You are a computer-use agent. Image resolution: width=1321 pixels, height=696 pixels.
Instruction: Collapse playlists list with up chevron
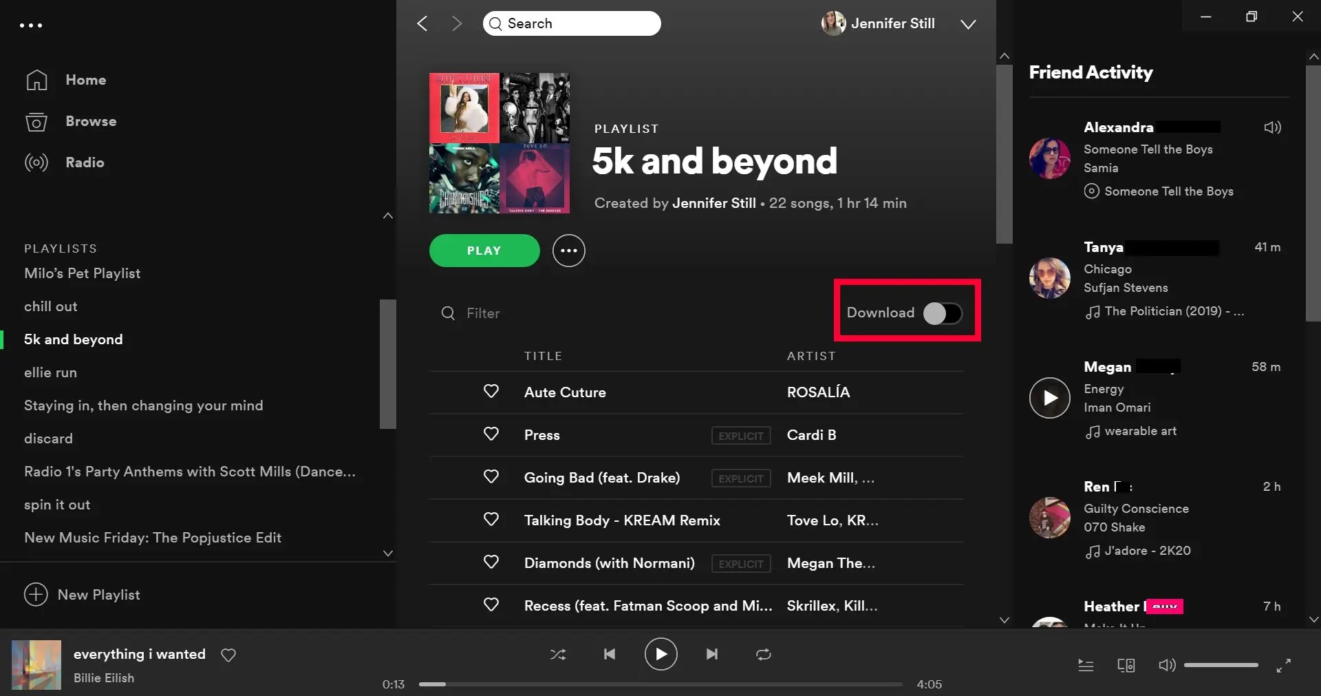(x=388, y=215)
